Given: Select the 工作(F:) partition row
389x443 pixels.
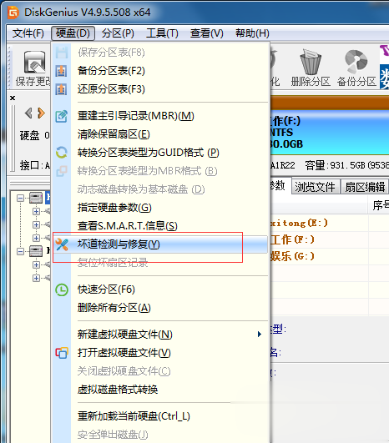Looking at the screenshot, I should pyautogui.click(x=330, y=240).
